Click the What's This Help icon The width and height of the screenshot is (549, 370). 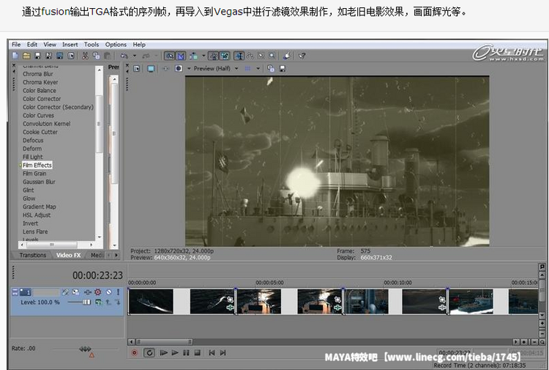(x=302, y=56)
